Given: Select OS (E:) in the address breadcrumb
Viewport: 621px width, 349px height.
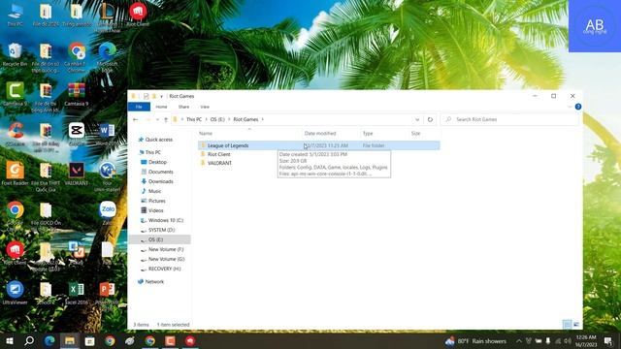Looking at the screenshot, I should (217, 119).
